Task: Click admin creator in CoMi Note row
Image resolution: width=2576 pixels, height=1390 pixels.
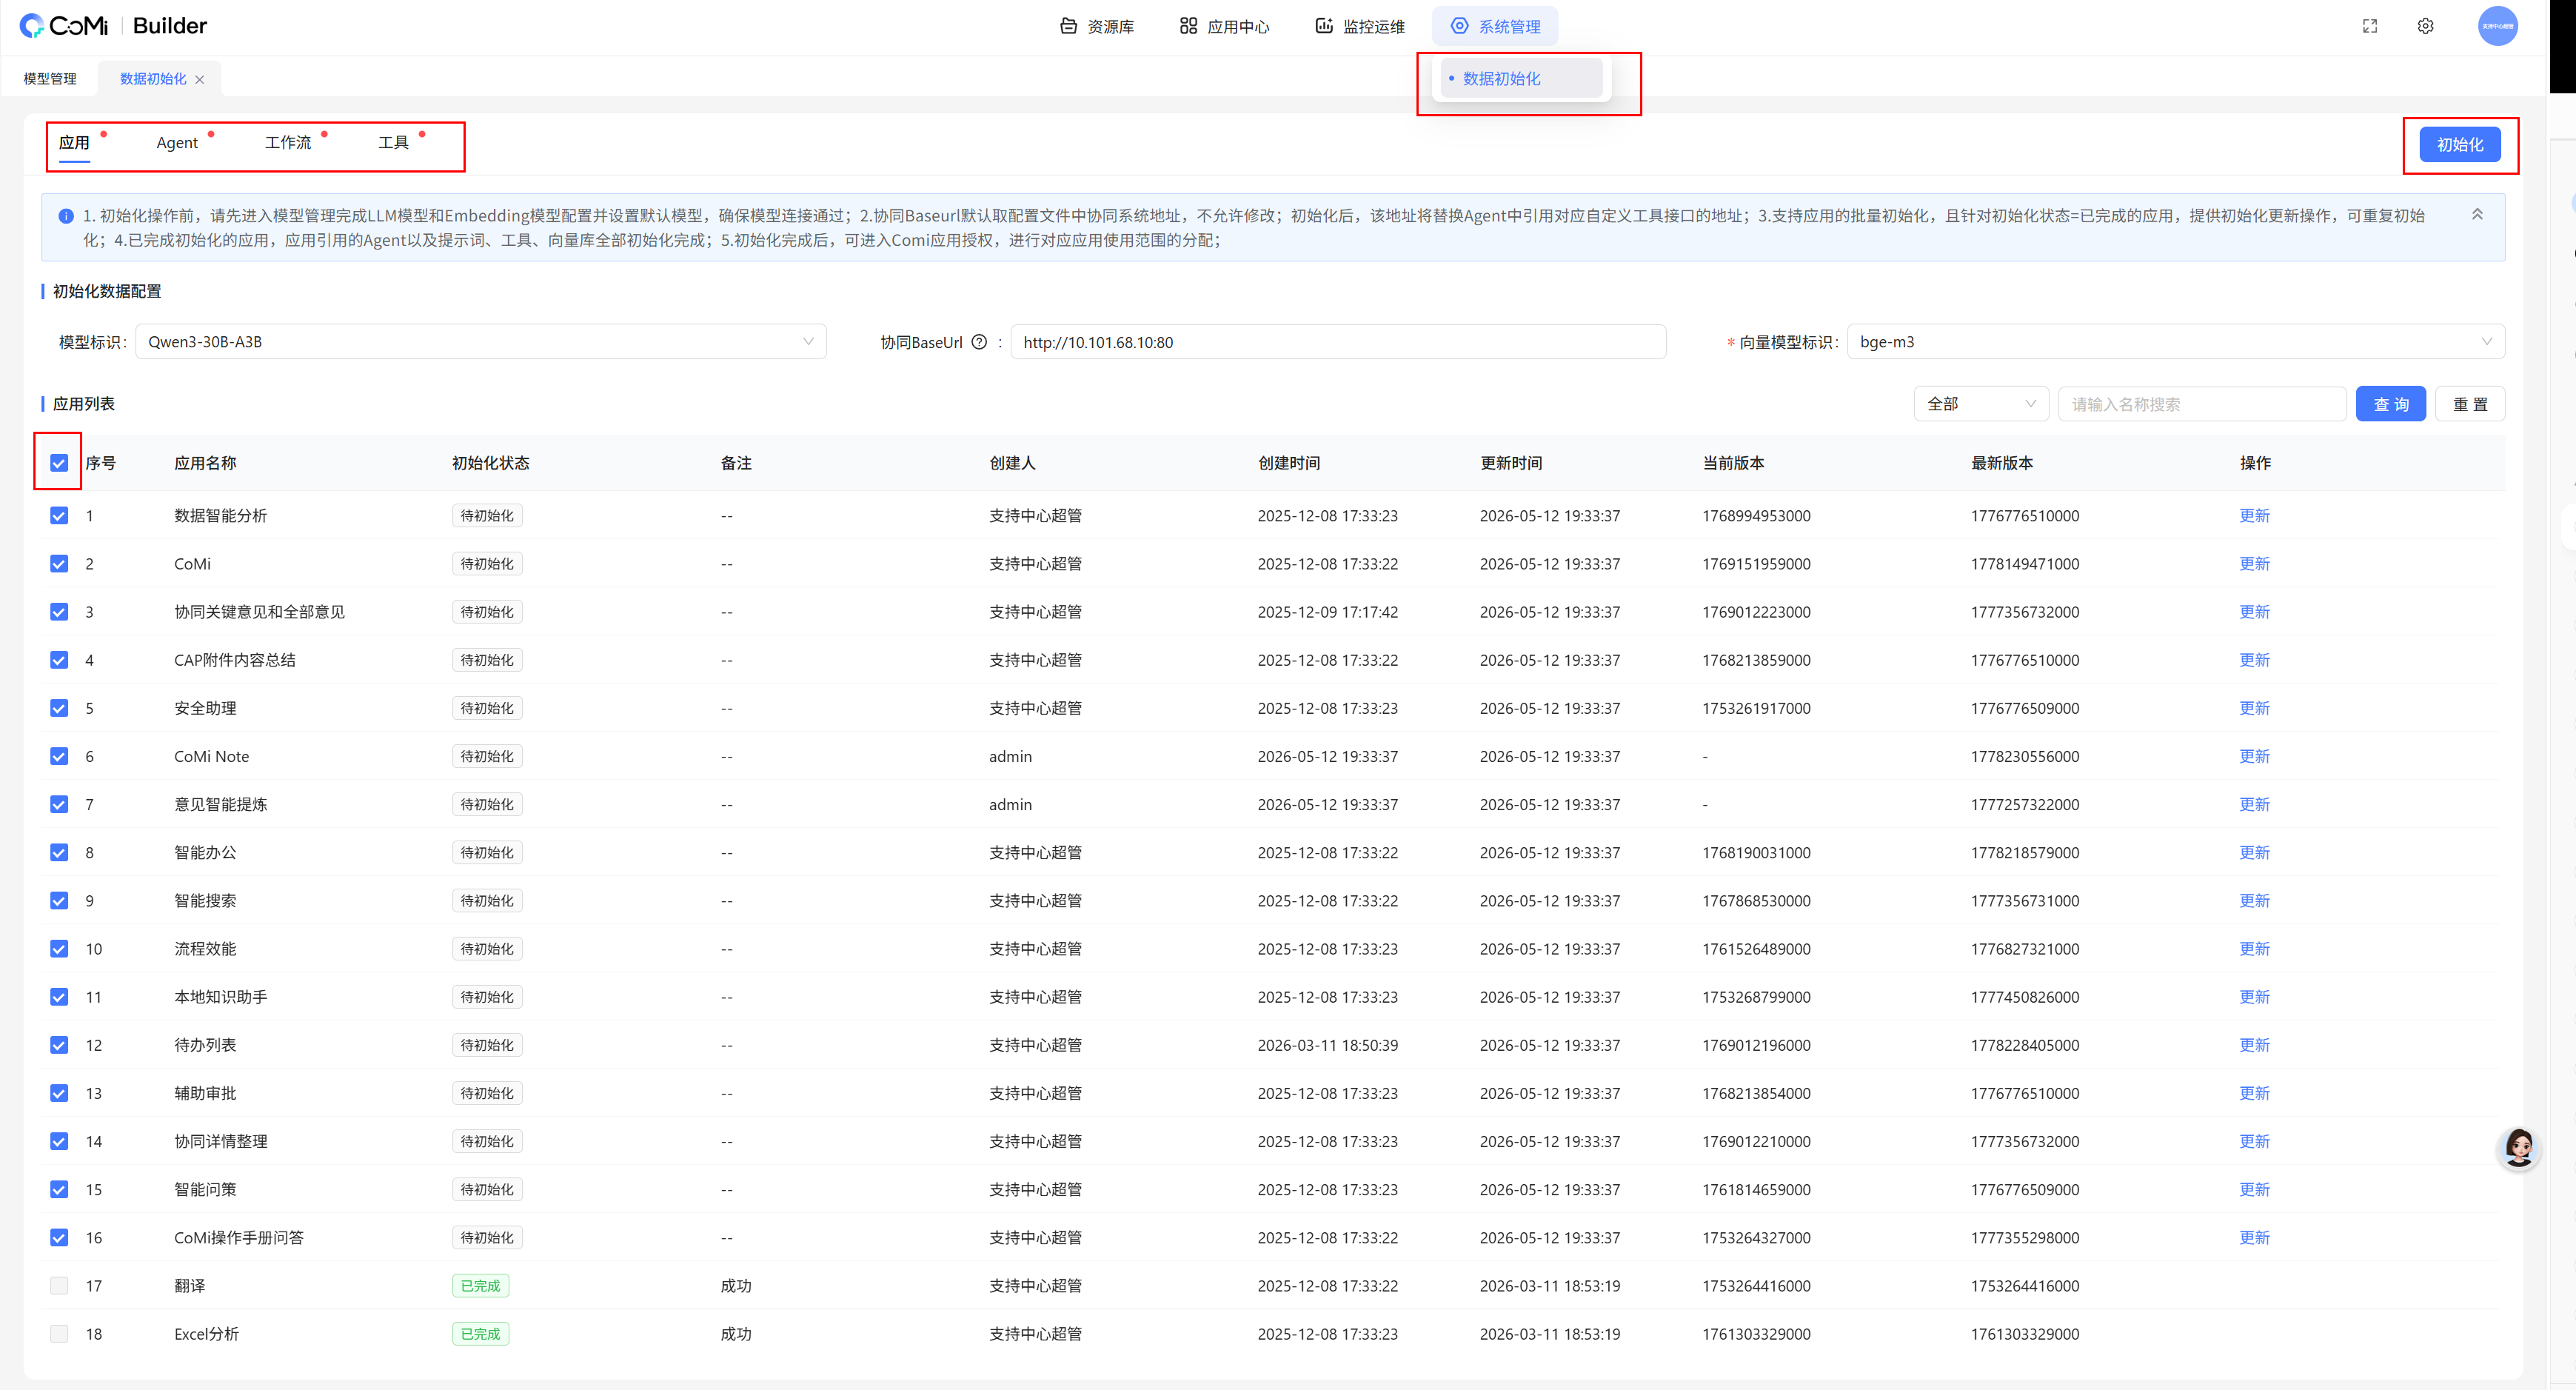Action: 1010,756
